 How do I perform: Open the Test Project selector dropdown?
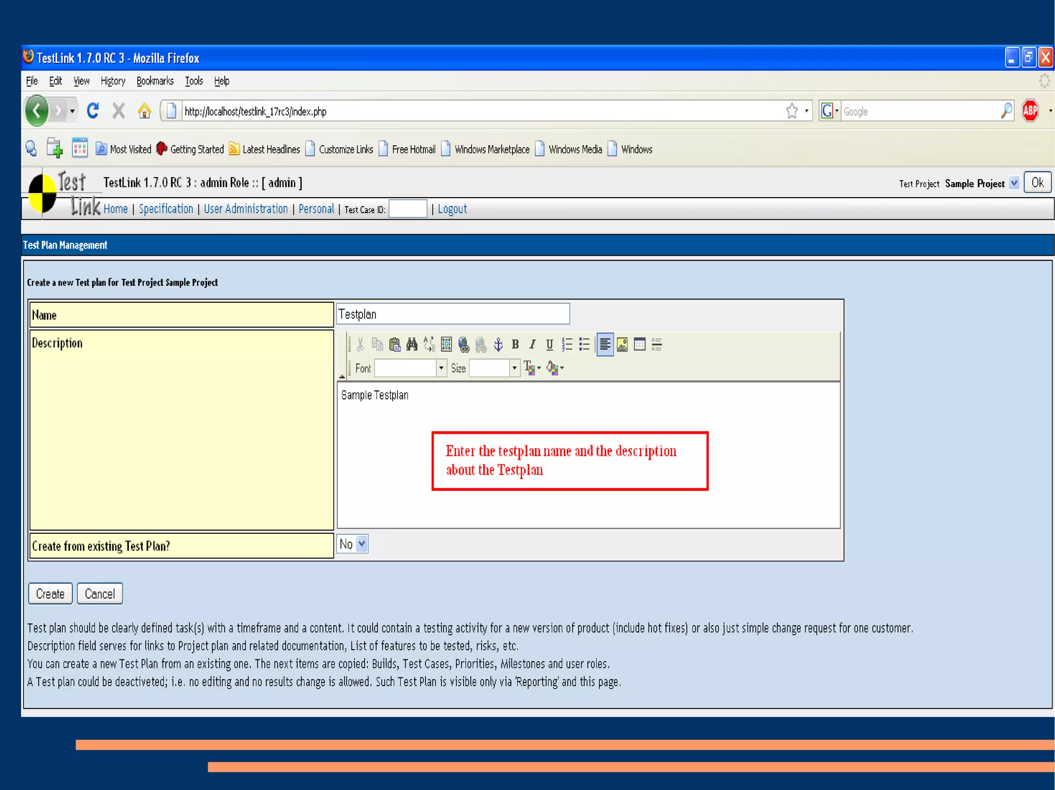tap(1014, 183)
